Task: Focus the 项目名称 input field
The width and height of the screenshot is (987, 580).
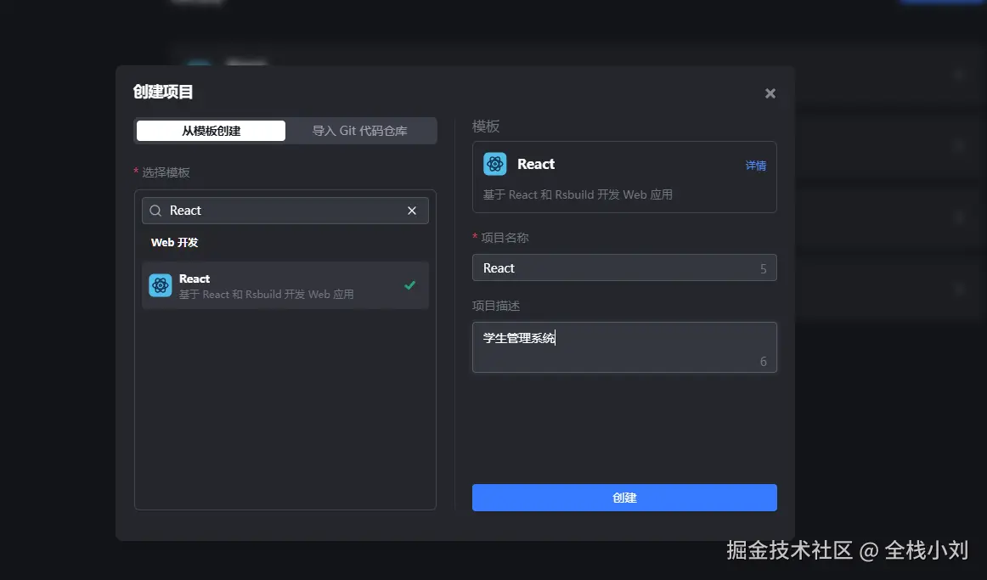Action: (x=624, y=268)
